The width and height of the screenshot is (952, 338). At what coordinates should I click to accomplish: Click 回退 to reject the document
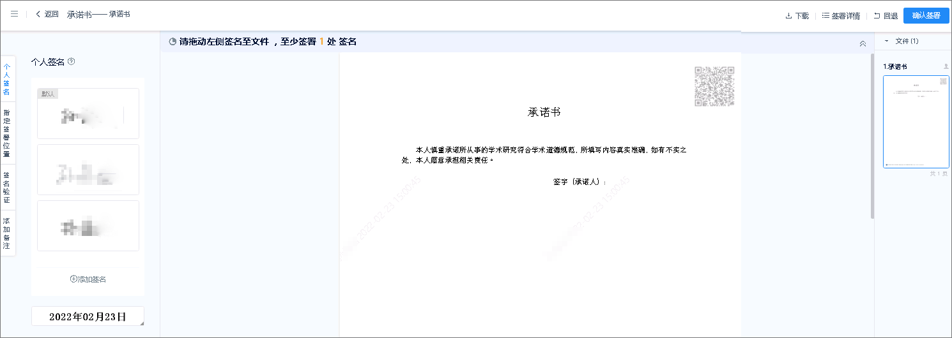(886, 16)
